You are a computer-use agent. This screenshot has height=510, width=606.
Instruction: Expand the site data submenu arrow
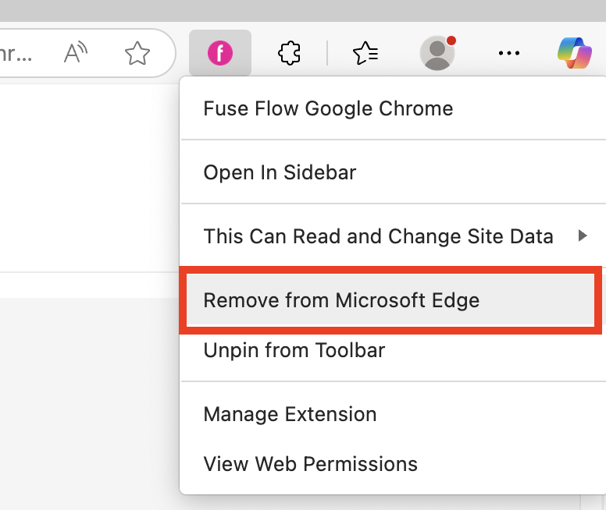coord(583,236)
